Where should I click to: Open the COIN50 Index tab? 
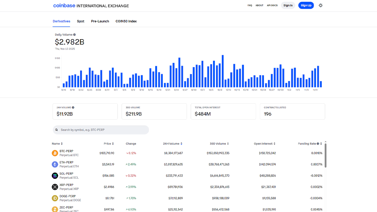coord(126,21)
